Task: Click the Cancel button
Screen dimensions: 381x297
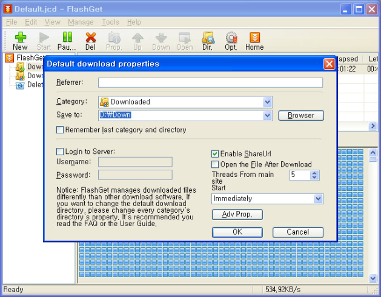Action: pyautogui.click(x=298, y=232)
